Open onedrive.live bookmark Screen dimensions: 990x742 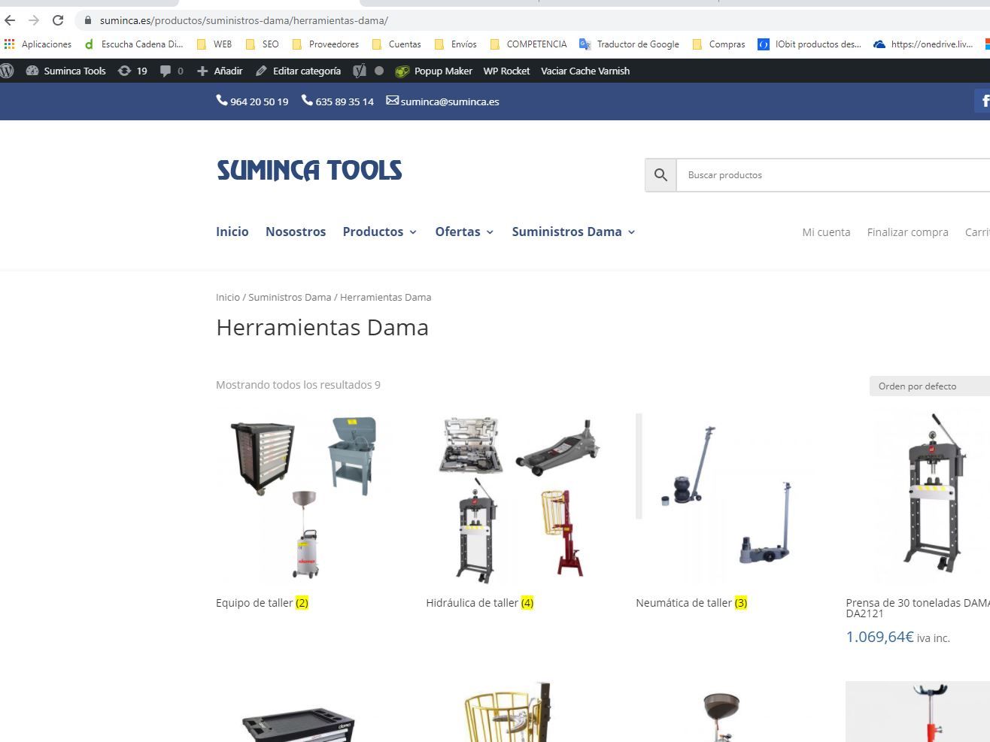[x=923, y=44]
